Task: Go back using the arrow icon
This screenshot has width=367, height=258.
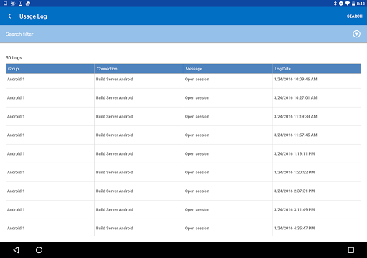Action: pos(10,16)
